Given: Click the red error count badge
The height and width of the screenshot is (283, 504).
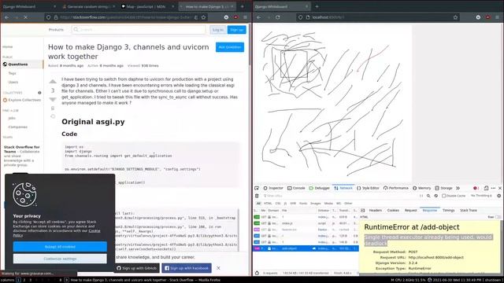Looking at the screenshot, I should coord(476,188).
